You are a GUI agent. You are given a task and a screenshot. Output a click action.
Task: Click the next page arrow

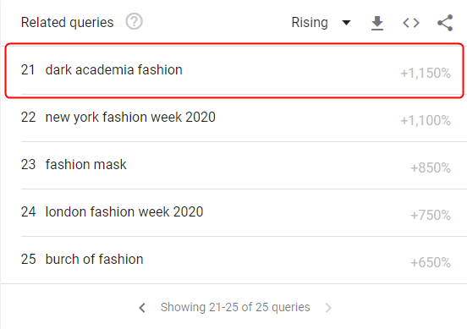point(328,308)
